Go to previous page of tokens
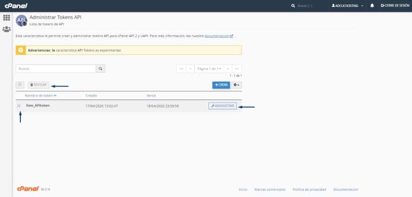Screen dimensions: 412x197 [190, 69]
